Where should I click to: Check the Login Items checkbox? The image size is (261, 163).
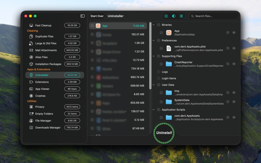tap(159, 78)
